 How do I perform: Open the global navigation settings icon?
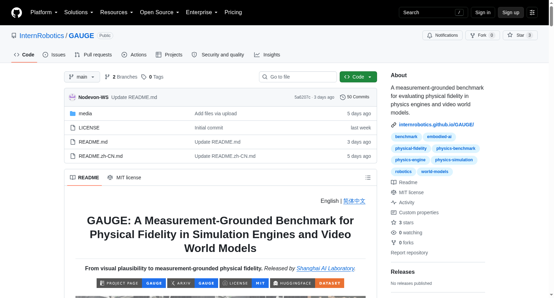532,12
